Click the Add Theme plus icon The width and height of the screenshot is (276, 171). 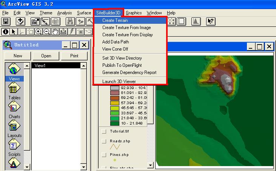pos(20,22)
